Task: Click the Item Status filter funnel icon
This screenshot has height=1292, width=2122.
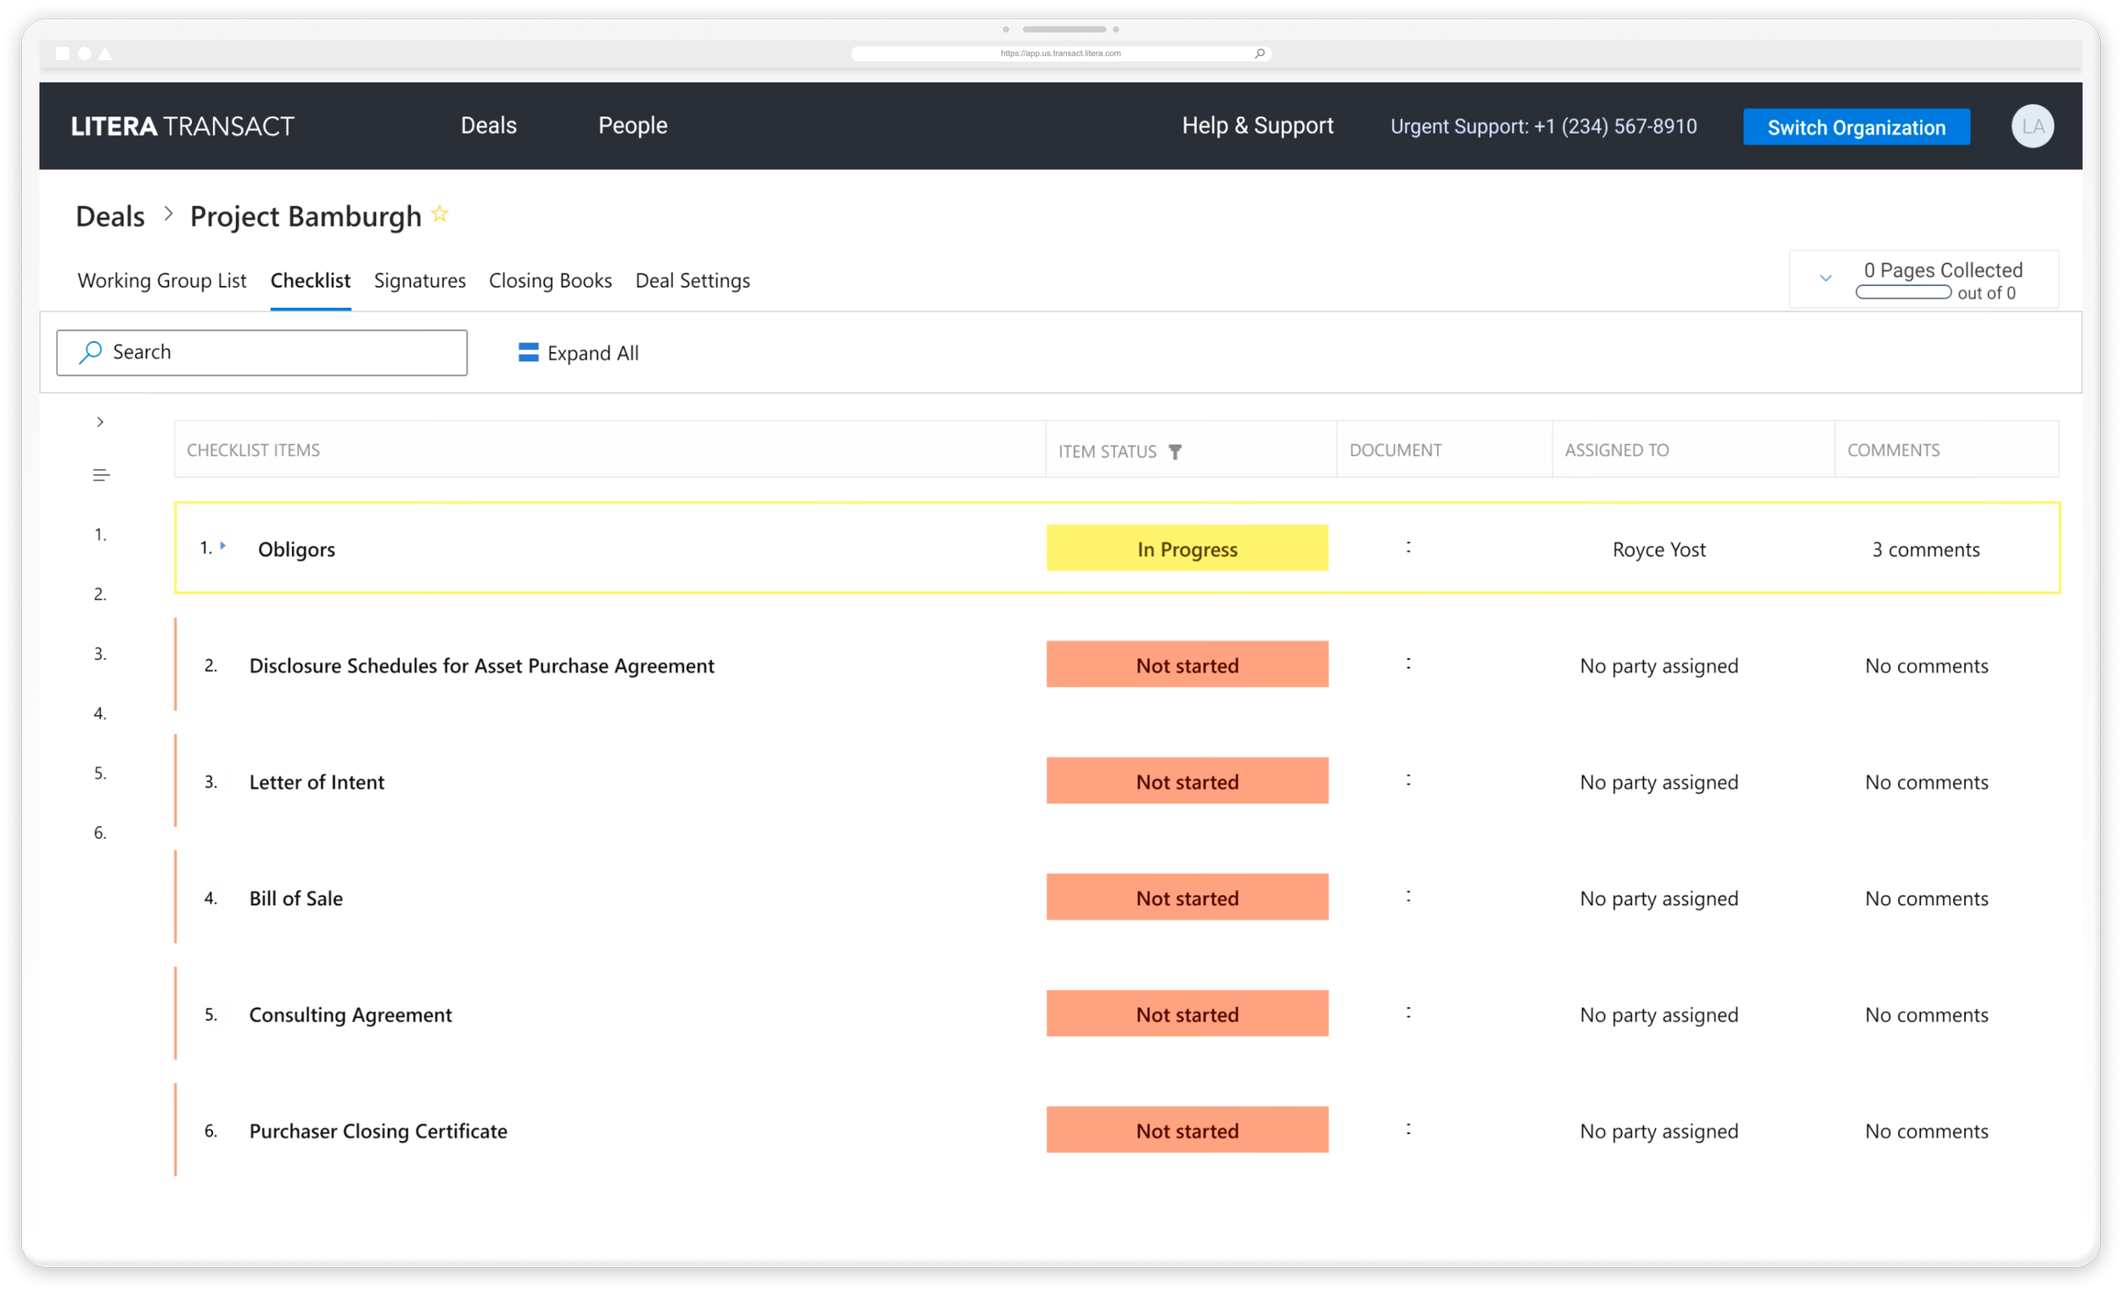Action: [x=1175, y=451]
